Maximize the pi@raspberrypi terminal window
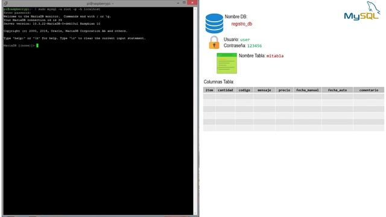Screen dimensions: 386x217 184,2
